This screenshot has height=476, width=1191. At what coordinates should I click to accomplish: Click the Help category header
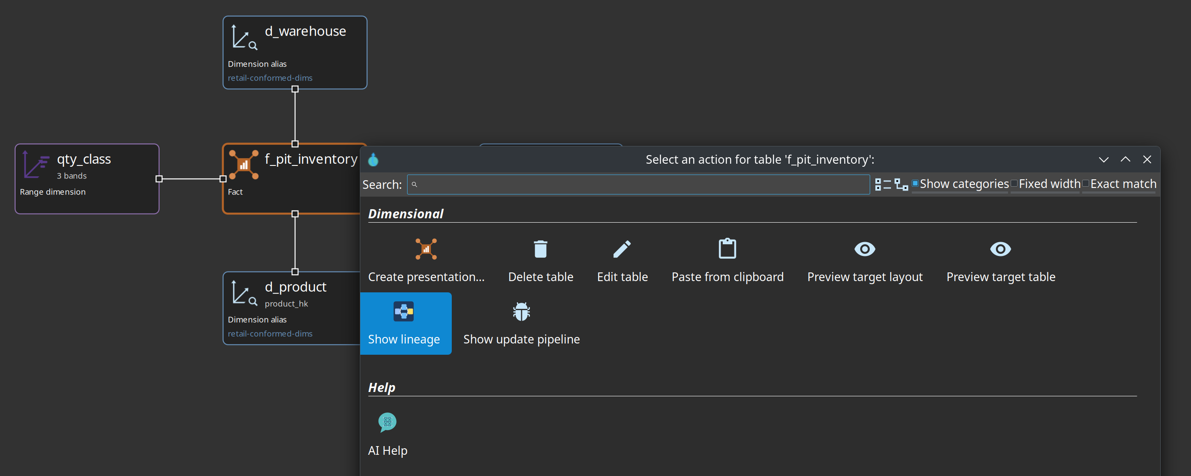click(x=382, y=387)
